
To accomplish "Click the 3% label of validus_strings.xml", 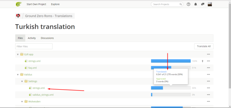I will pyautogui.click(x=193, y=95).
